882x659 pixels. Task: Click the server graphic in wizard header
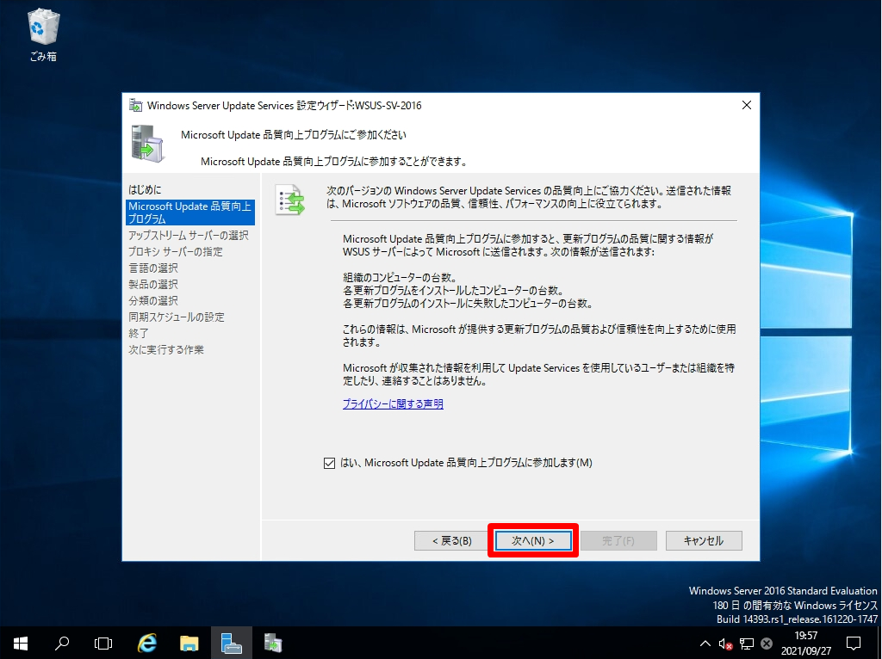[x=147, y=144]
